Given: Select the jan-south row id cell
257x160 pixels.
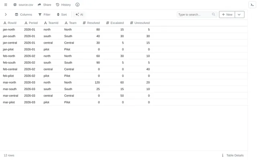Looking at the screenshot, I should [x=9, y=36].
